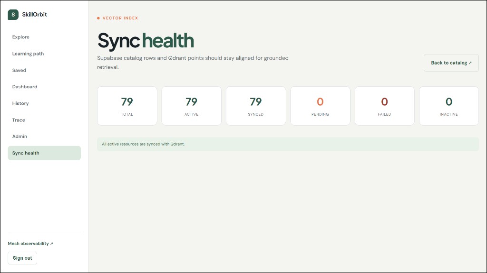The width and height of the screenshot is (487, 273).
Task: Open the Mesh observability external link
Action: [x=30, y=244]
